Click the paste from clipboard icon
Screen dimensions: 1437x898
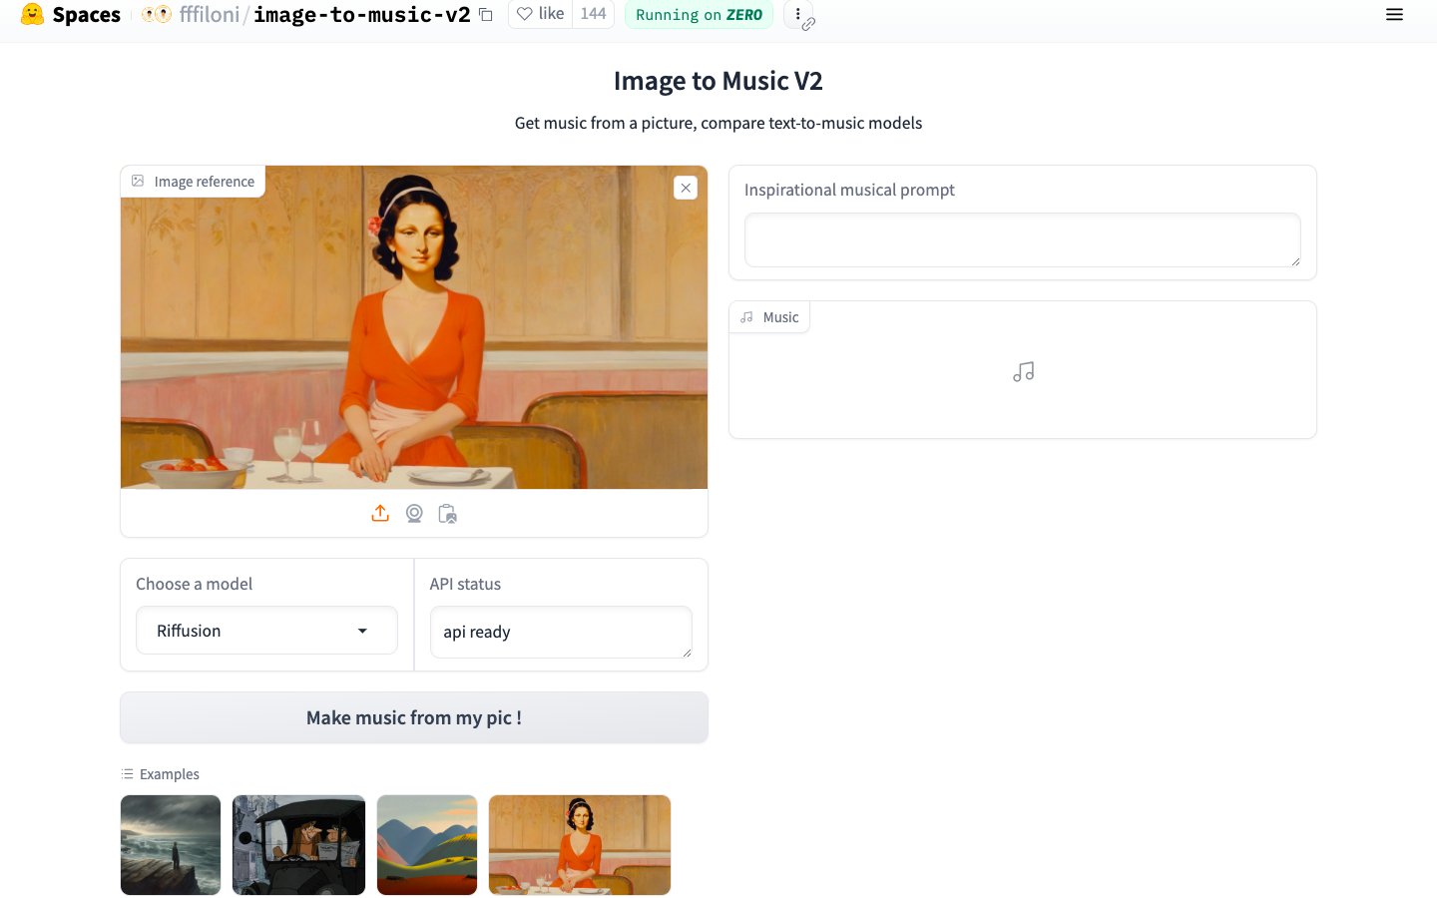tap(447, 513)
